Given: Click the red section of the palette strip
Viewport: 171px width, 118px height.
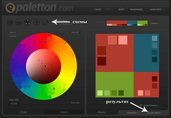Looking at the screenshot, I should [x=117, y=23].
